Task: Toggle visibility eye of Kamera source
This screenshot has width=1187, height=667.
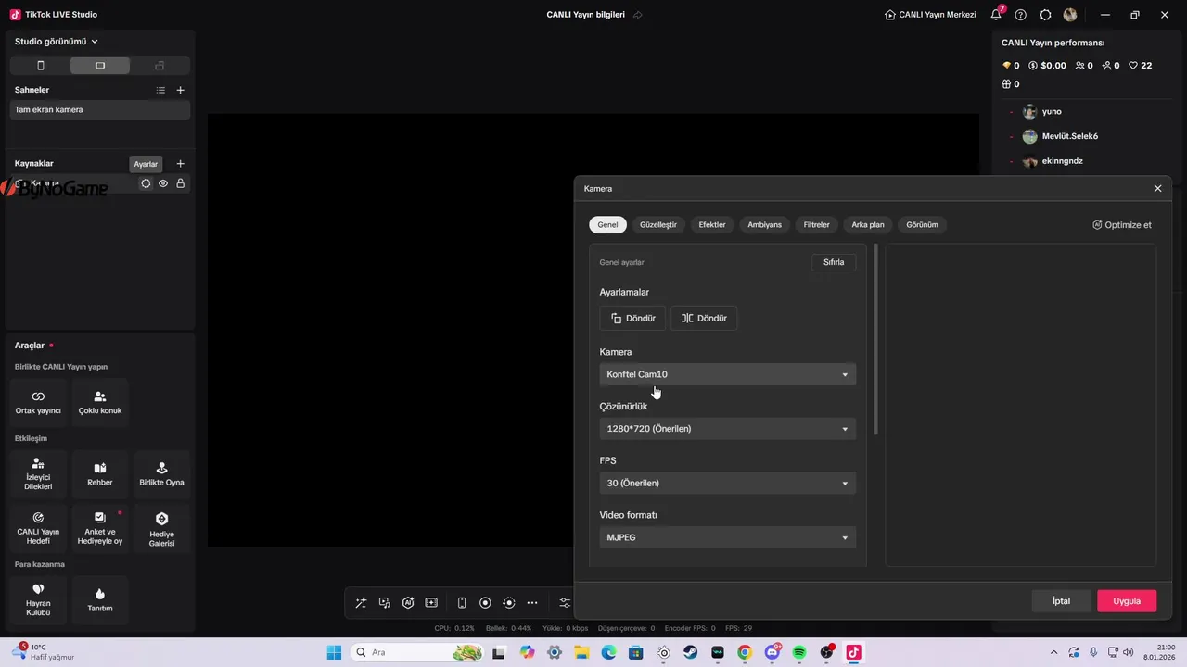Action: pyautogui.click(x=163, y=183)
